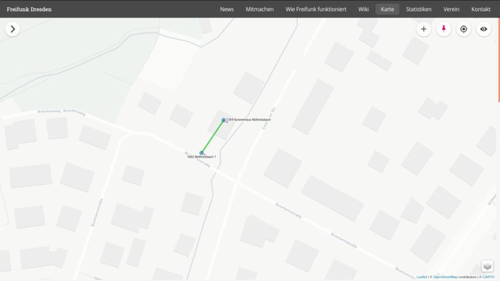Select the Karte tab
The width and height of the screenshot is (500, 281).
tap(387, 9)
